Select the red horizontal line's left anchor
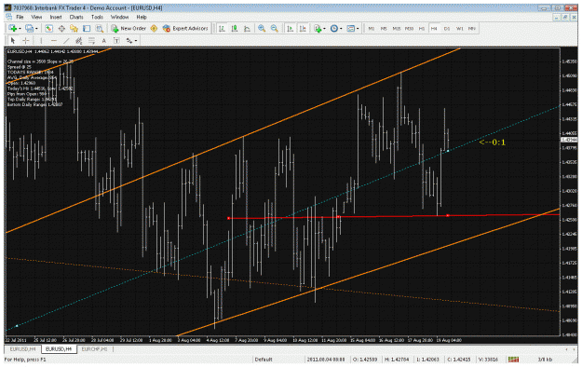 click(229, 218)
